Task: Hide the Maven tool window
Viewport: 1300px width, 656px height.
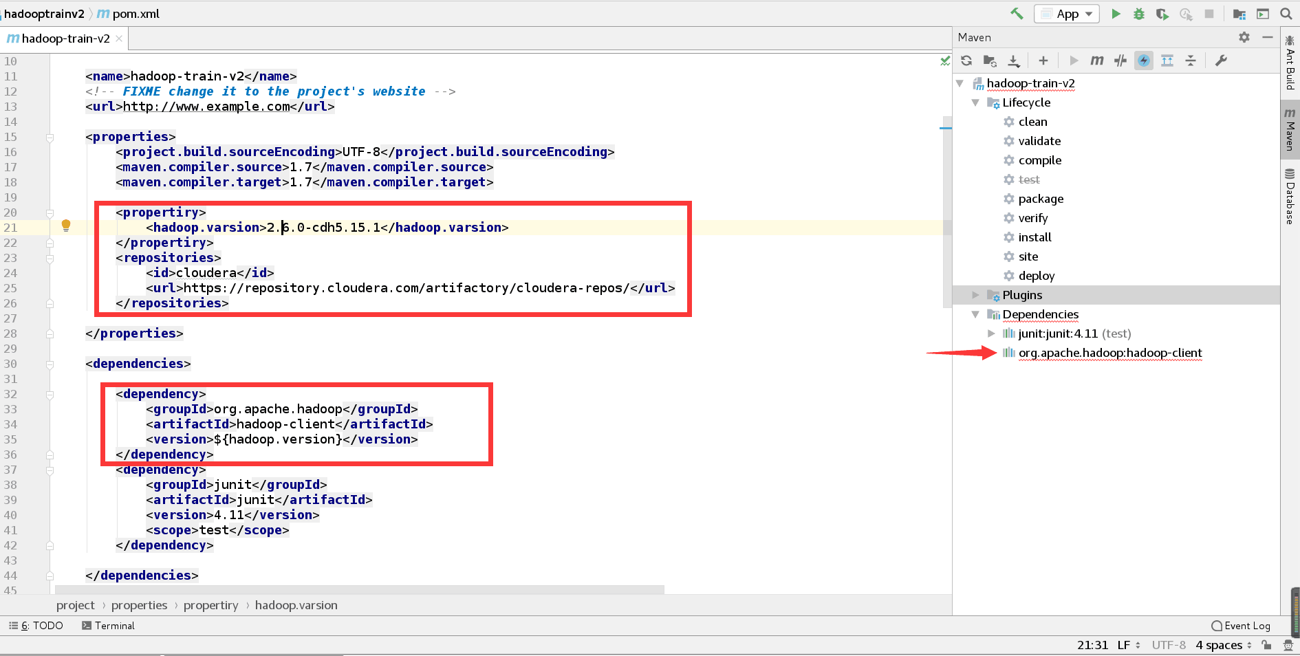Action: tap(1268, 37)
